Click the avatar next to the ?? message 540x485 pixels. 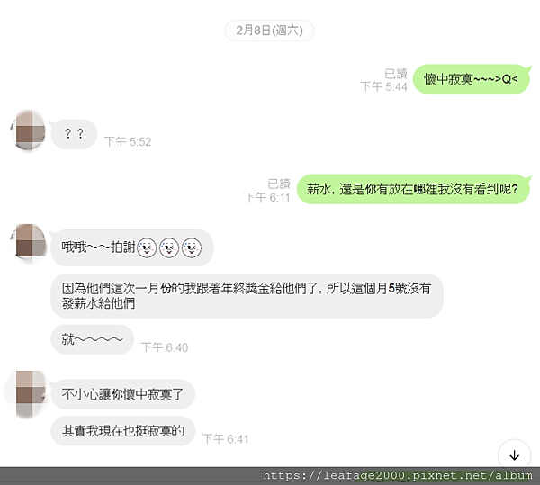click(28, 130)
